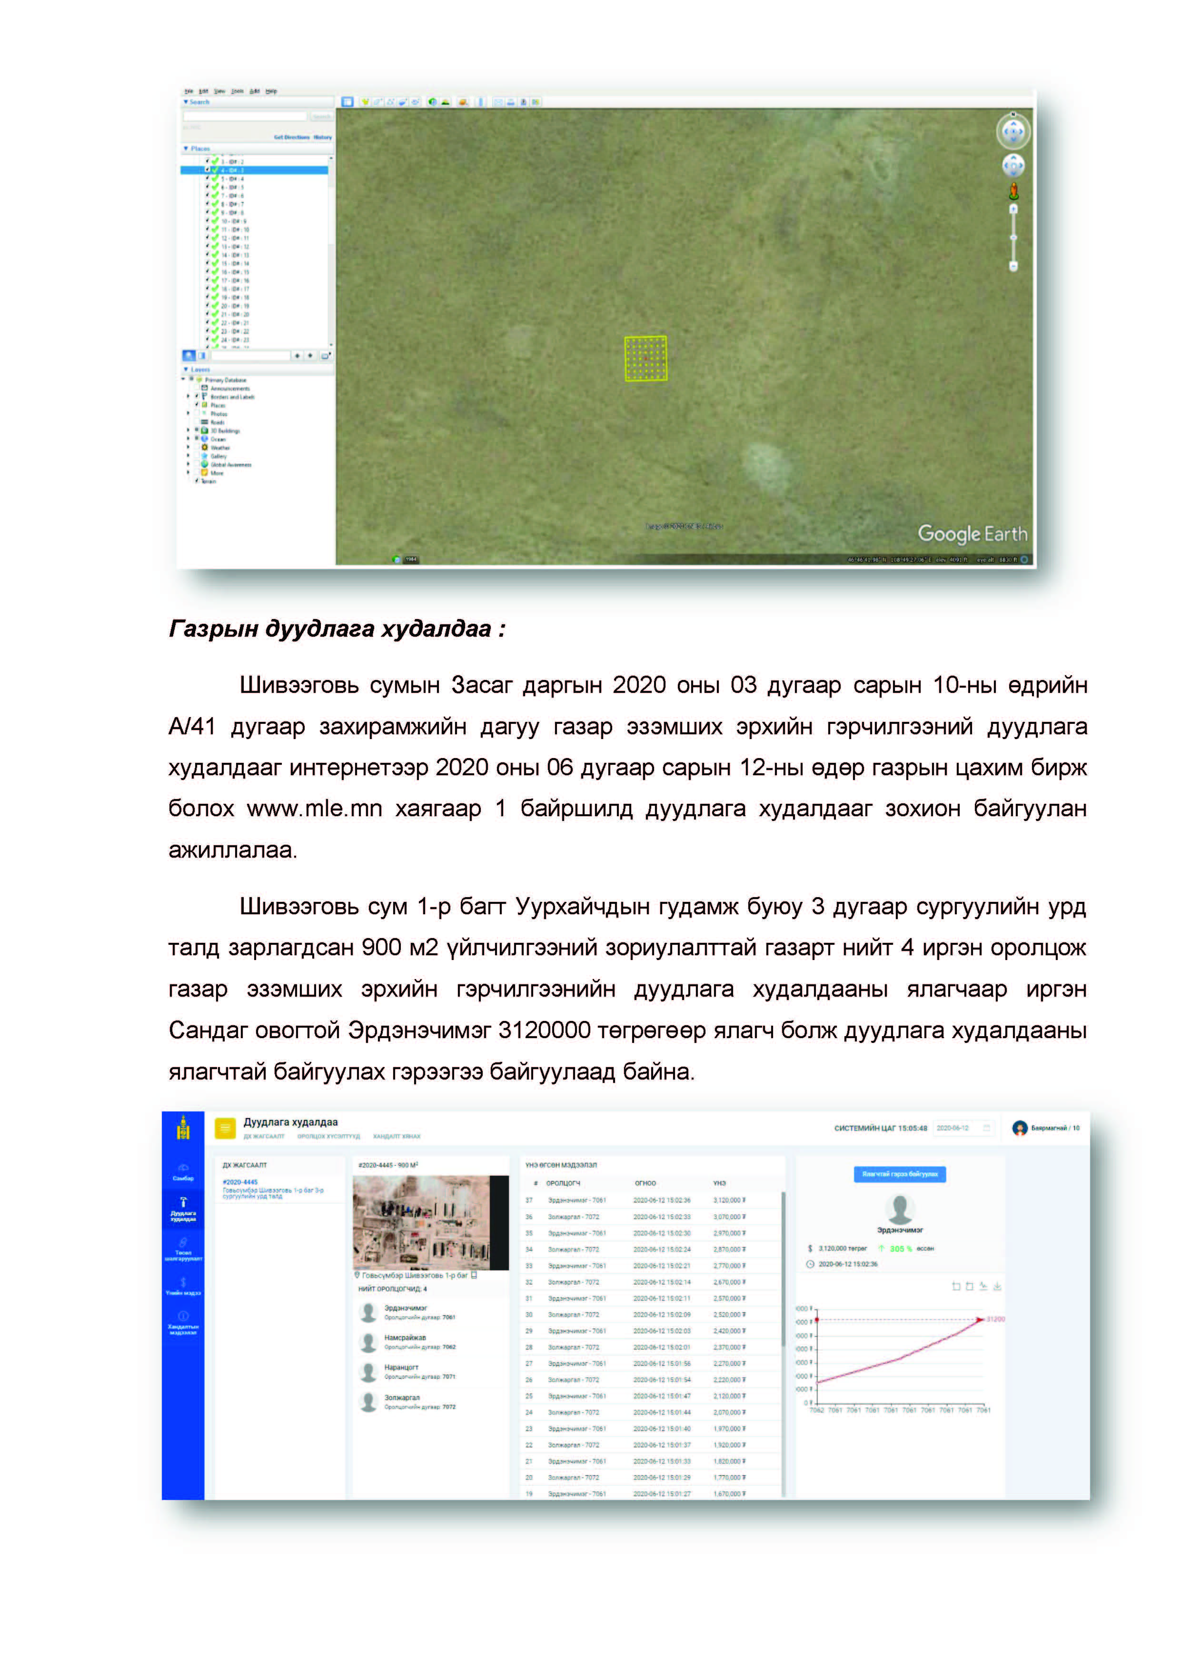Uncheck the '10 - ID#: 9' place checkbox

[207, 221]
